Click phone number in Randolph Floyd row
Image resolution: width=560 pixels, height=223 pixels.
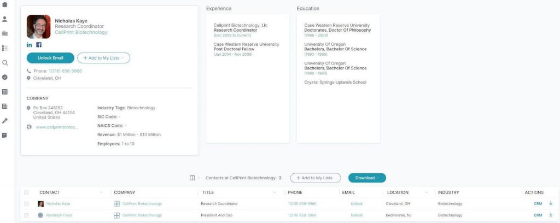(x=302, y=215)
